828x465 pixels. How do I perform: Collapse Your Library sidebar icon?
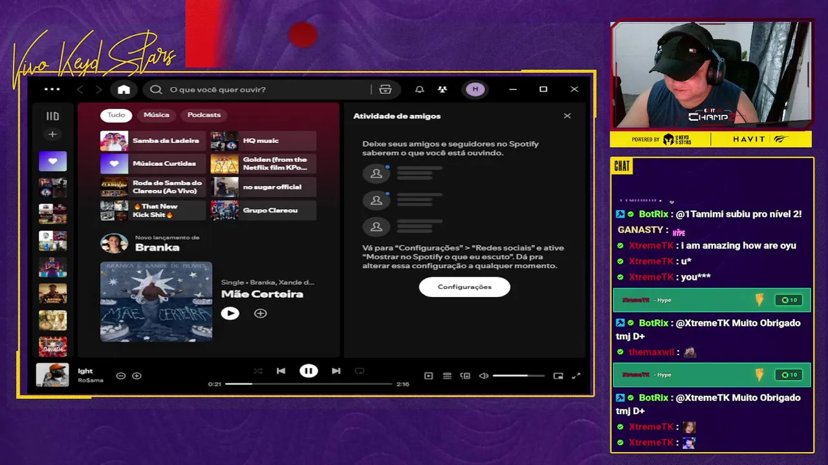click(52, 116)
